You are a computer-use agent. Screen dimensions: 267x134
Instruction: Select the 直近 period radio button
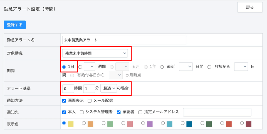click(x=162, y=67)
